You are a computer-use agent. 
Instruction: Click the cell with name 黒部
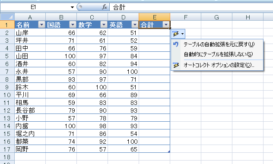click(x=30, y=79)
